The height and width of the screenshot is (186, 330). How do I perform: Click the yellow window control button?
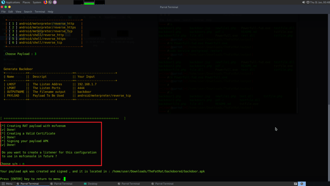(x=9, y=7)
